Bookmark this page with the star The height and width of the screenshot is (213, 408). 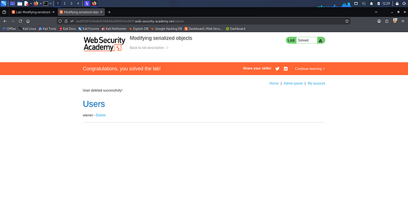pyautogui.click(x=347, y=21)
